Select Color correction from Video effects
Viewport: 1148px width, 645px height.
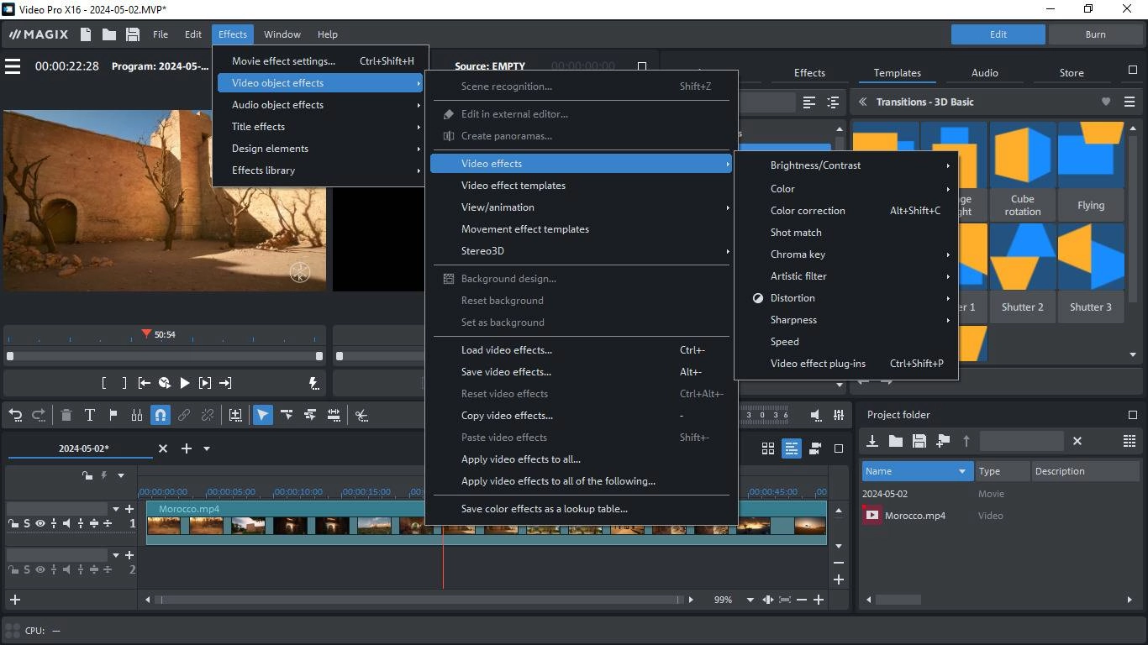click(x=846, y=211)
